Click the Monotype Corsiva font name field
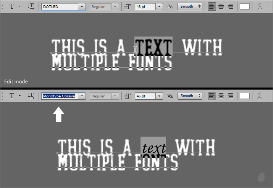Viewport: 273px width, 188px height. point(59,96)
